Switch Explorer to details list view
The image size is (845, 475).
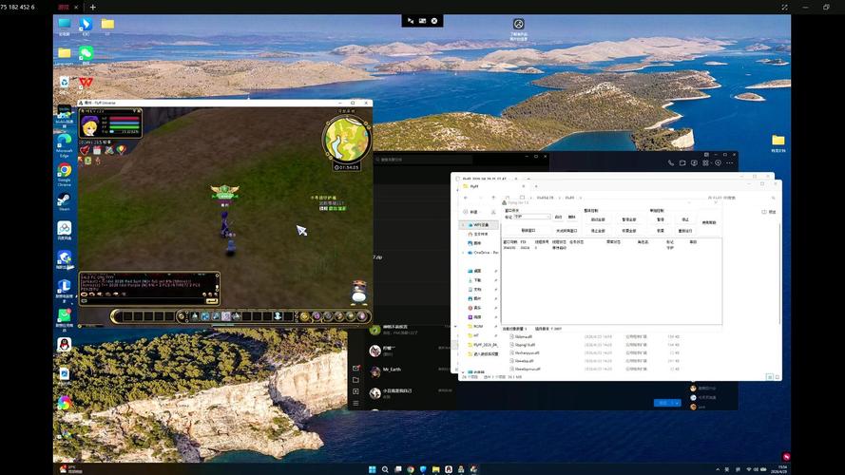tap(770, 377)
